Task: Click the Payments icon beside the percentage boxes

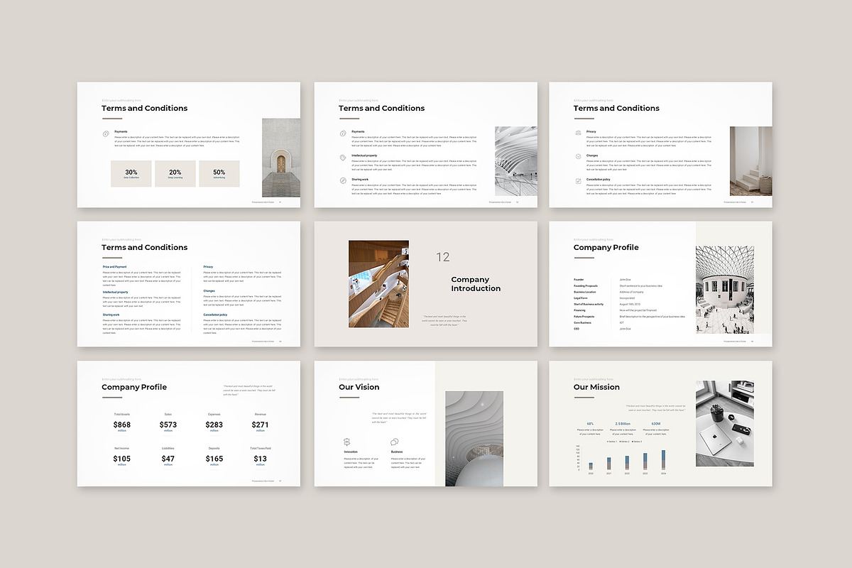Action: 106,133
